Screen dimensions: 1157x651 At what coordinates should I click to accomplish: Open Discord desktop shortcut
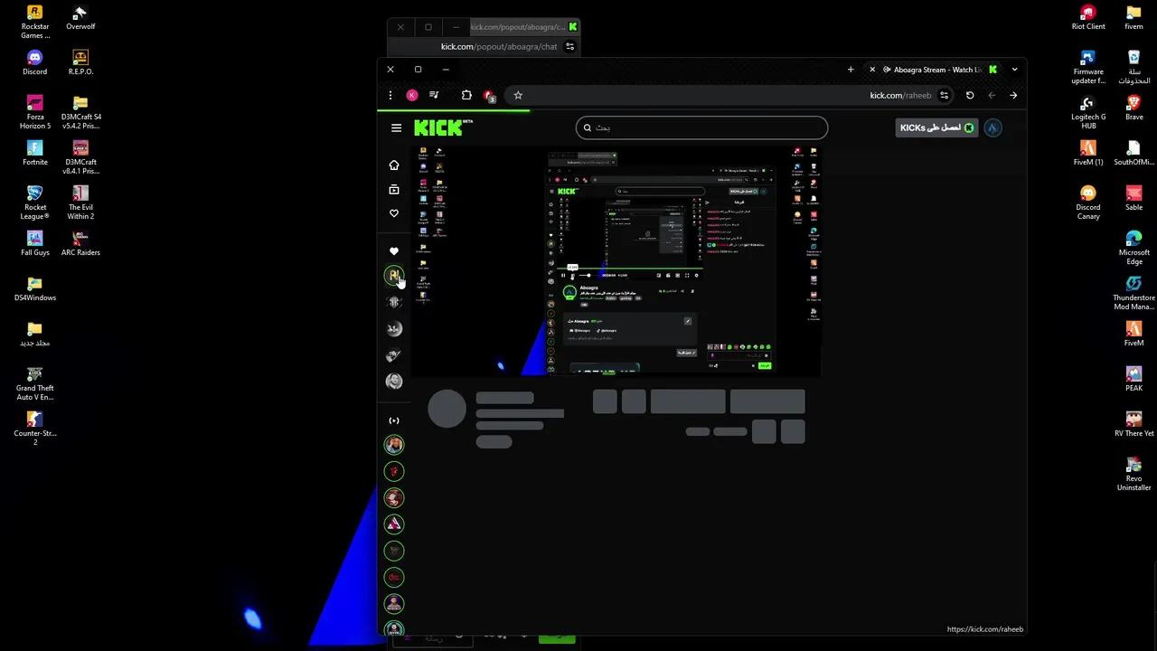coord(35,63)
